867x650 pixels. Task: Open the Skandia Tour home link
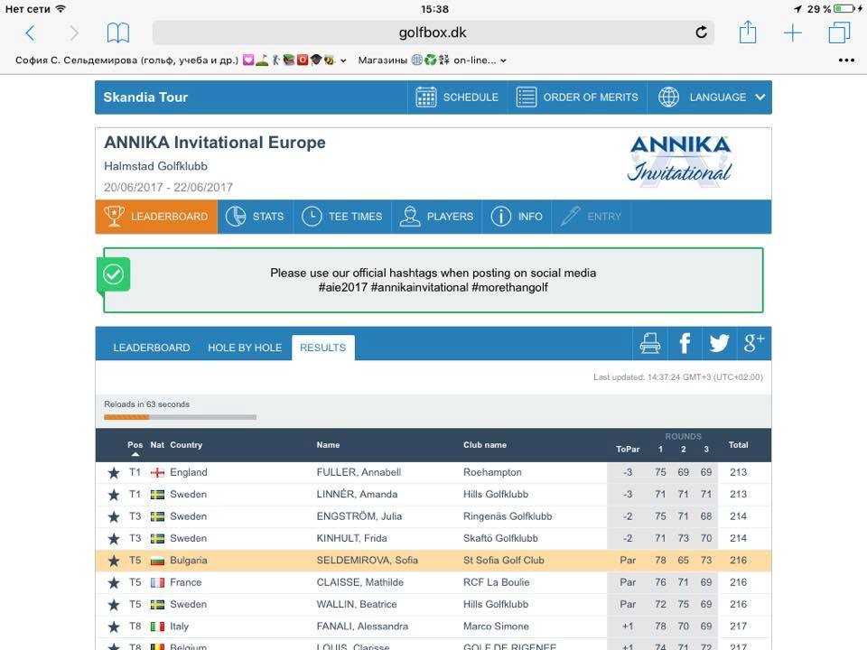tap(145, 97)
